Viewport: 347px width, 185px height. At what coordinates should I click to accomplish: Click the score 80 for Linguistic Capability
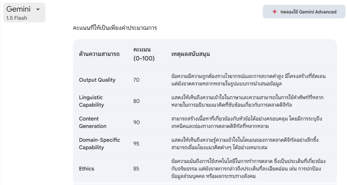point(136,101)
